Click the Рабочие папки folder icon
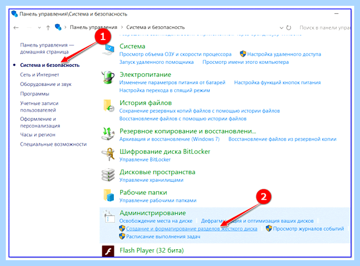Screen dimensions: 360x266 [109, 195]
